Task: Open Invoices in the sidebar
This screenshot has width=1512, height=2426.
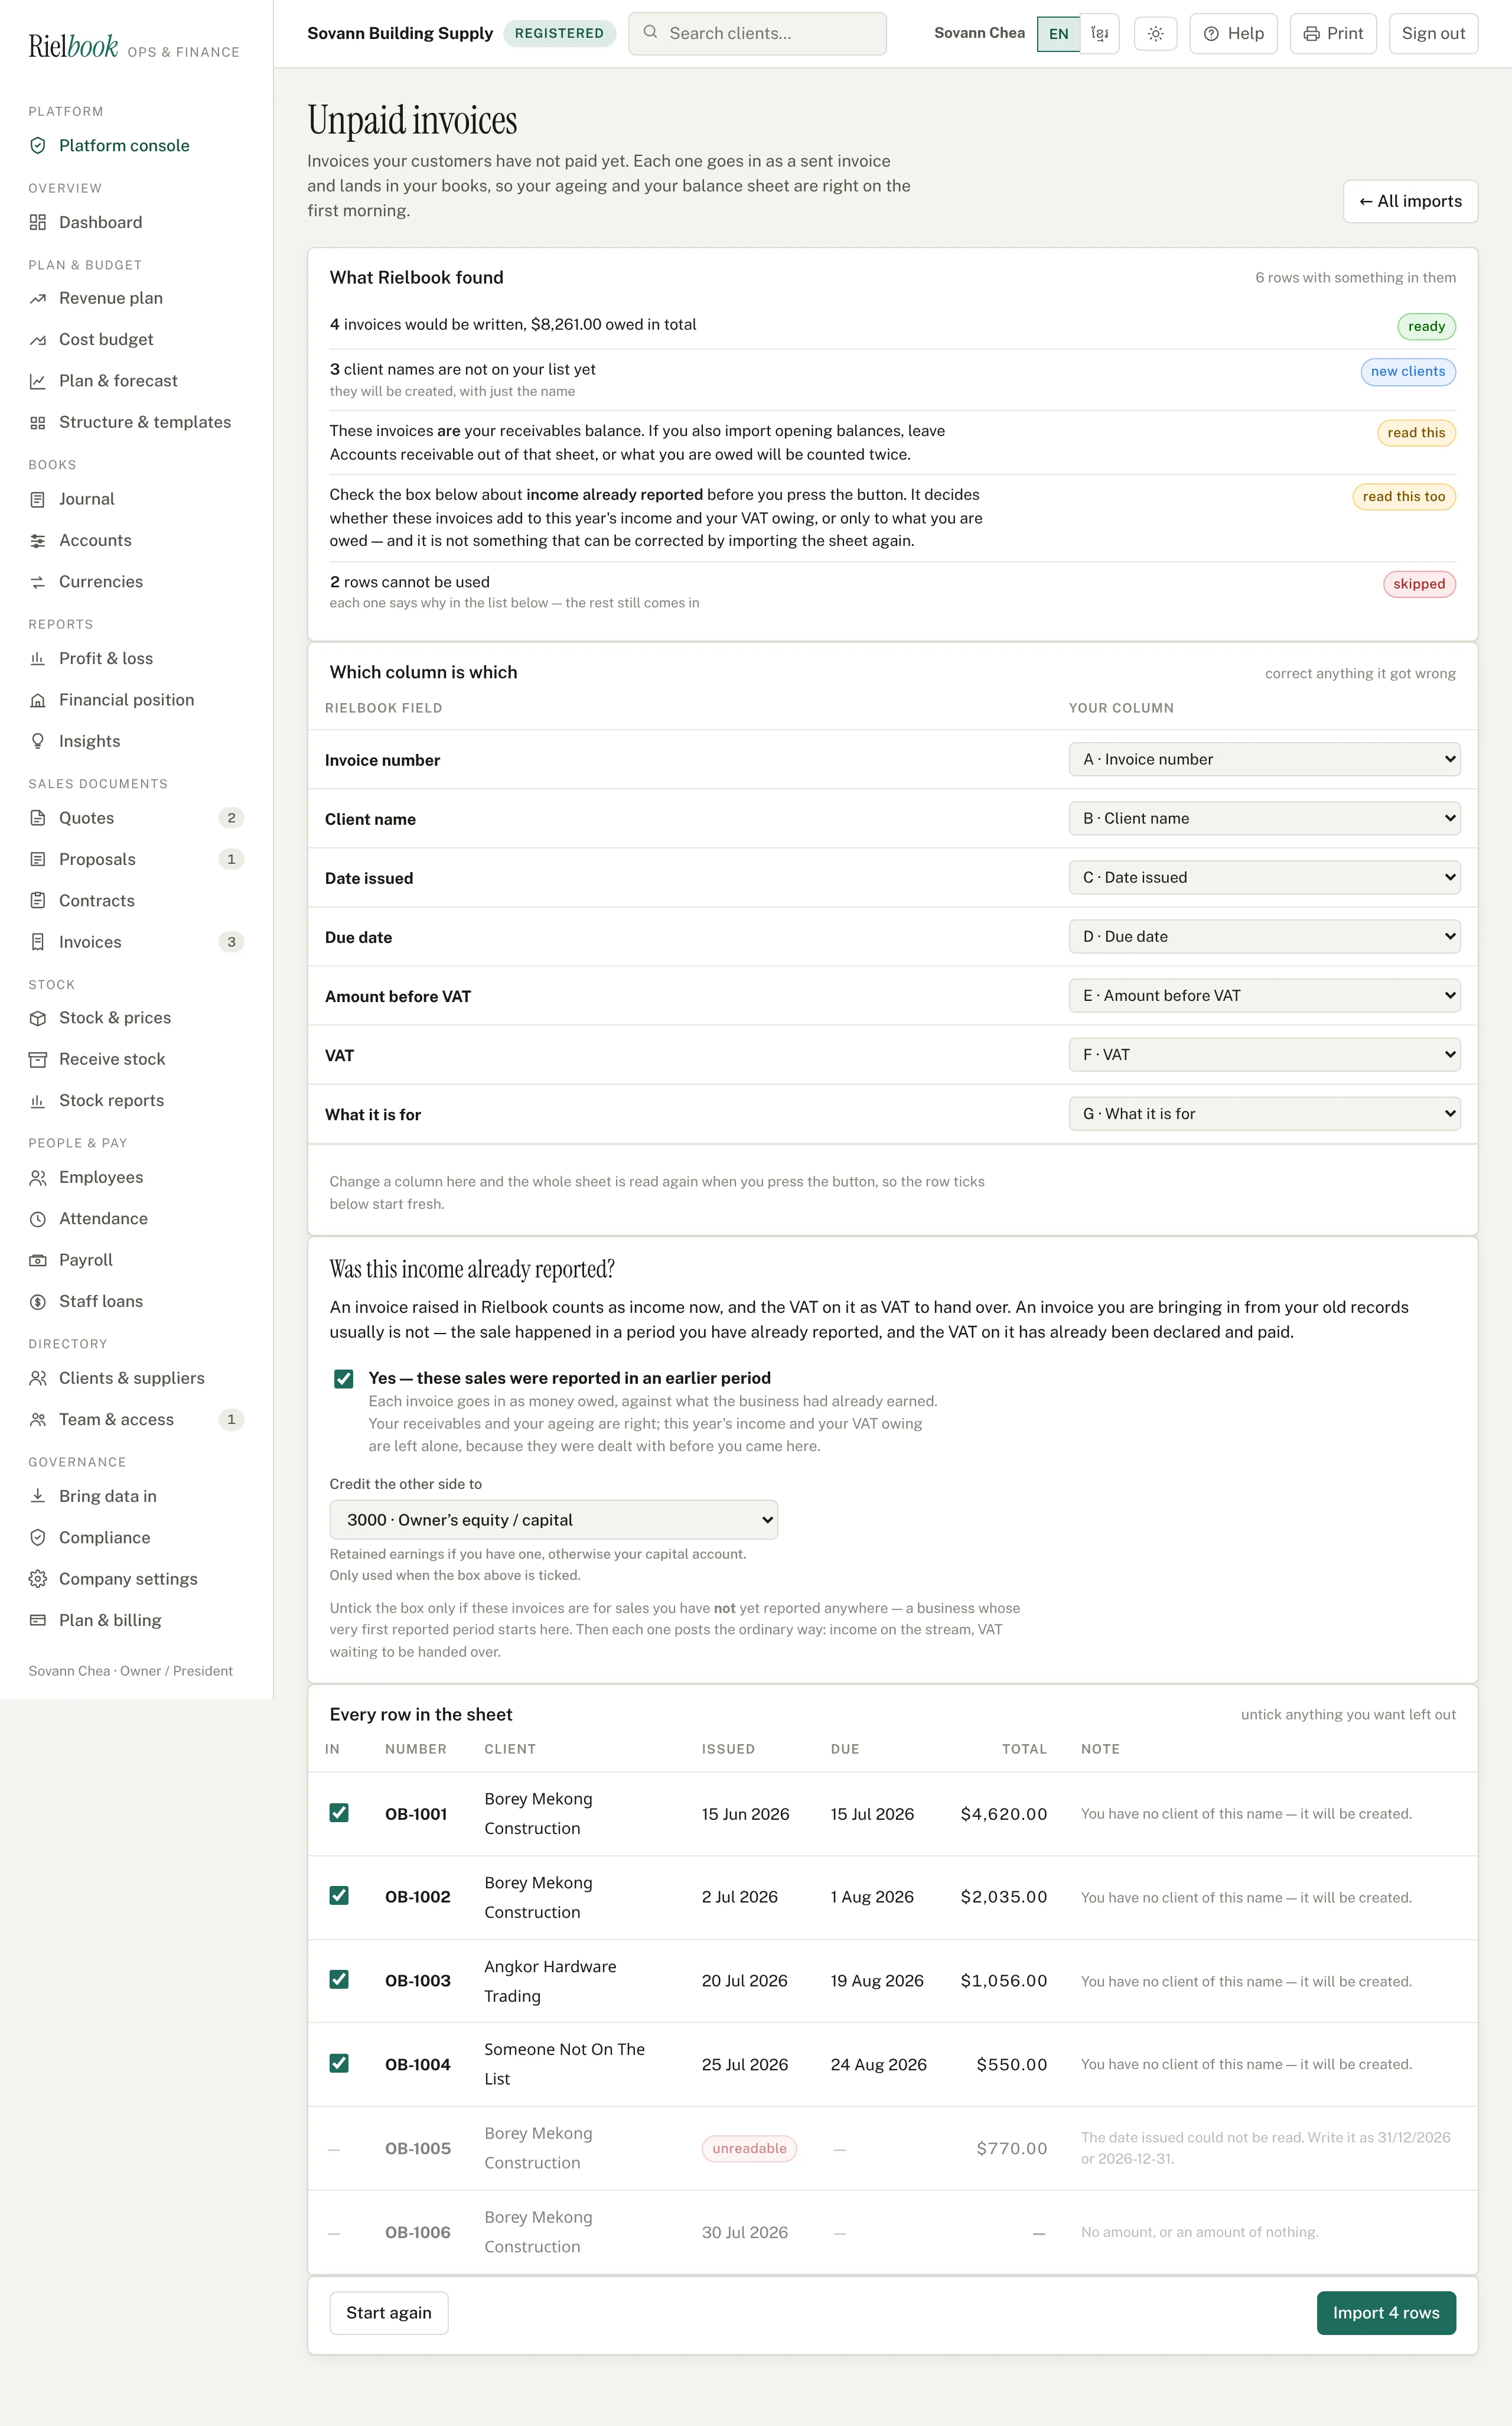Action: (x=136, y=942)
